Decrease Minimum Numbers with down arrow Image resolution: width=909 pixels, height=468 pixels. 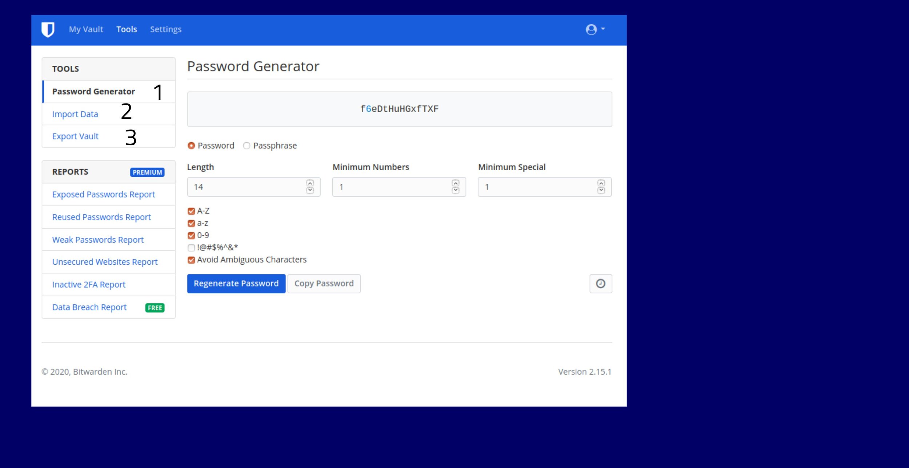click(456, 190)
